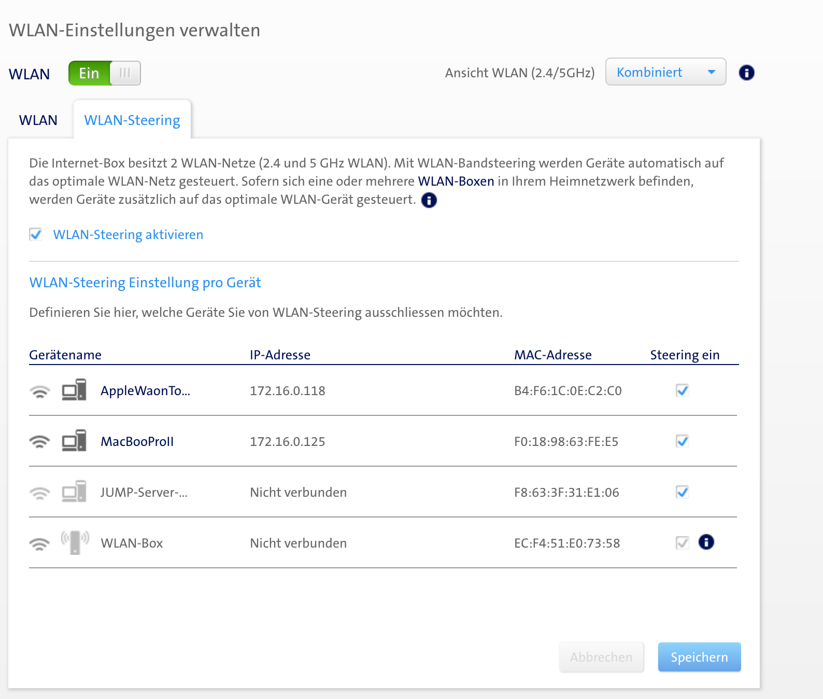Click info icon in WLAN-Box row

pyautogui.click(x=706, y=542)
